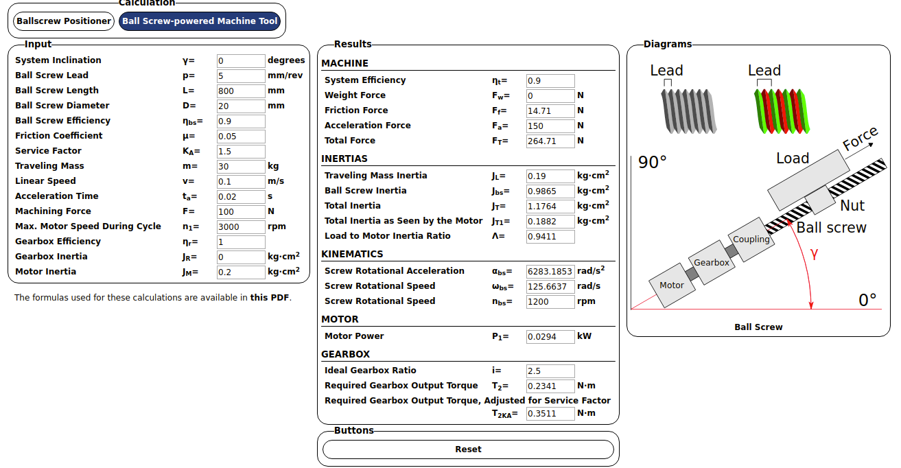The height and width of the screenshot is (468, 901).
Task: Select the Motor Power result field
Action: click(550, 337)
